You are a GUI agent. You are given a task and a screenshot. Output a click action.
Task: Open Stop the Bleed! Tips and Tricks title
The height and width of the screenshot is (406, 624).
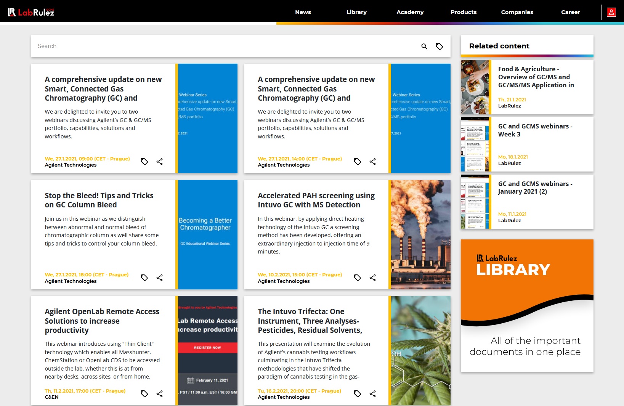click(99, 200)
